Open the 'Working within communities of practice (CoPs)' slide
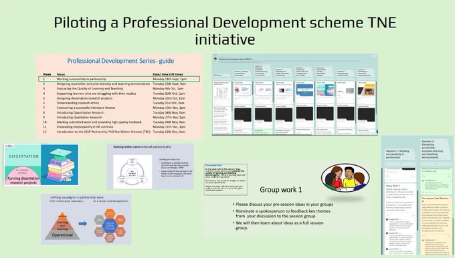Screen dimensions: 455x258 tap(150, 166)
